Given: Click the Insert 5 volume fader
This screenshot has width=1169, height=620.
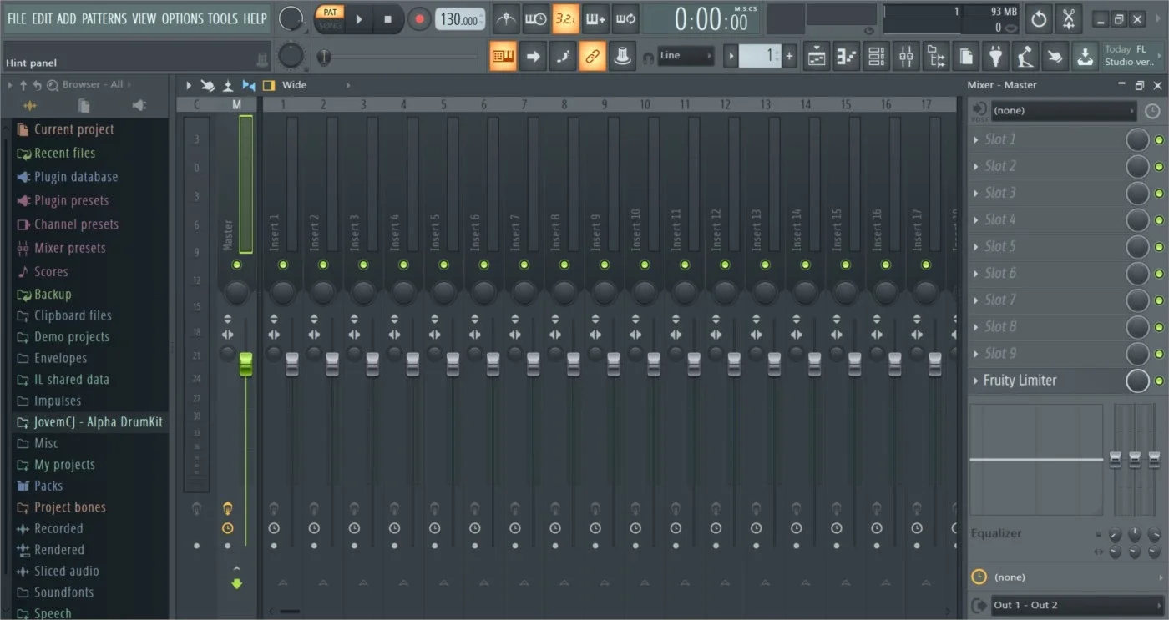Looking at the screenshot, I should point(453,363).
